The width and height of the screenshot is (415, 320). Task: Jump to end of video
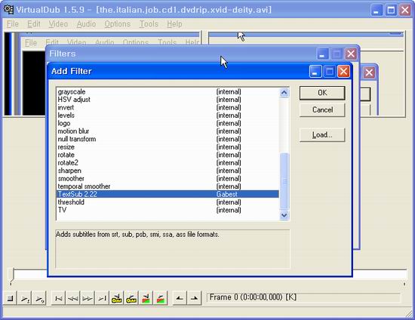pyautogui.click(x=102, y=298)
